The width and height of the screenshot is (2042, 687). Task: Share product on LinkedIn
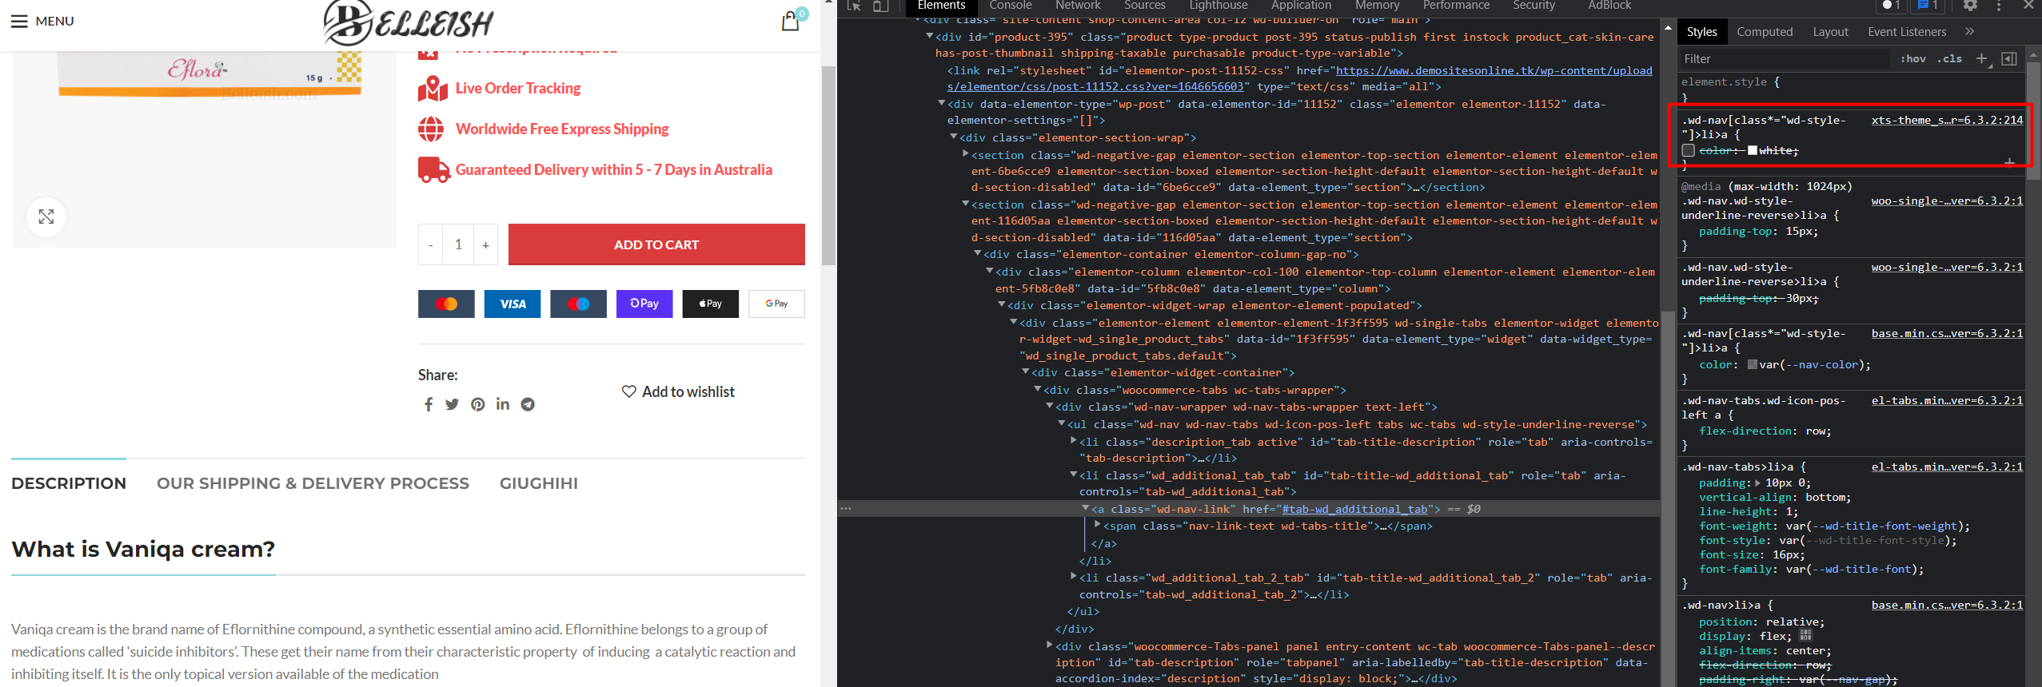coord(503,404)
